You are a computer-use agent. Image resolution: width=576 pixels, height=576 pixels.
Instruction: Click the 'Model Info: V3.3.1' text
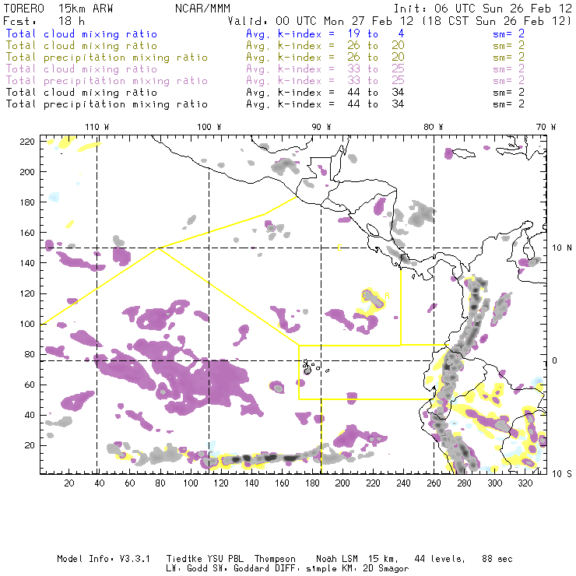pos(104,559)
